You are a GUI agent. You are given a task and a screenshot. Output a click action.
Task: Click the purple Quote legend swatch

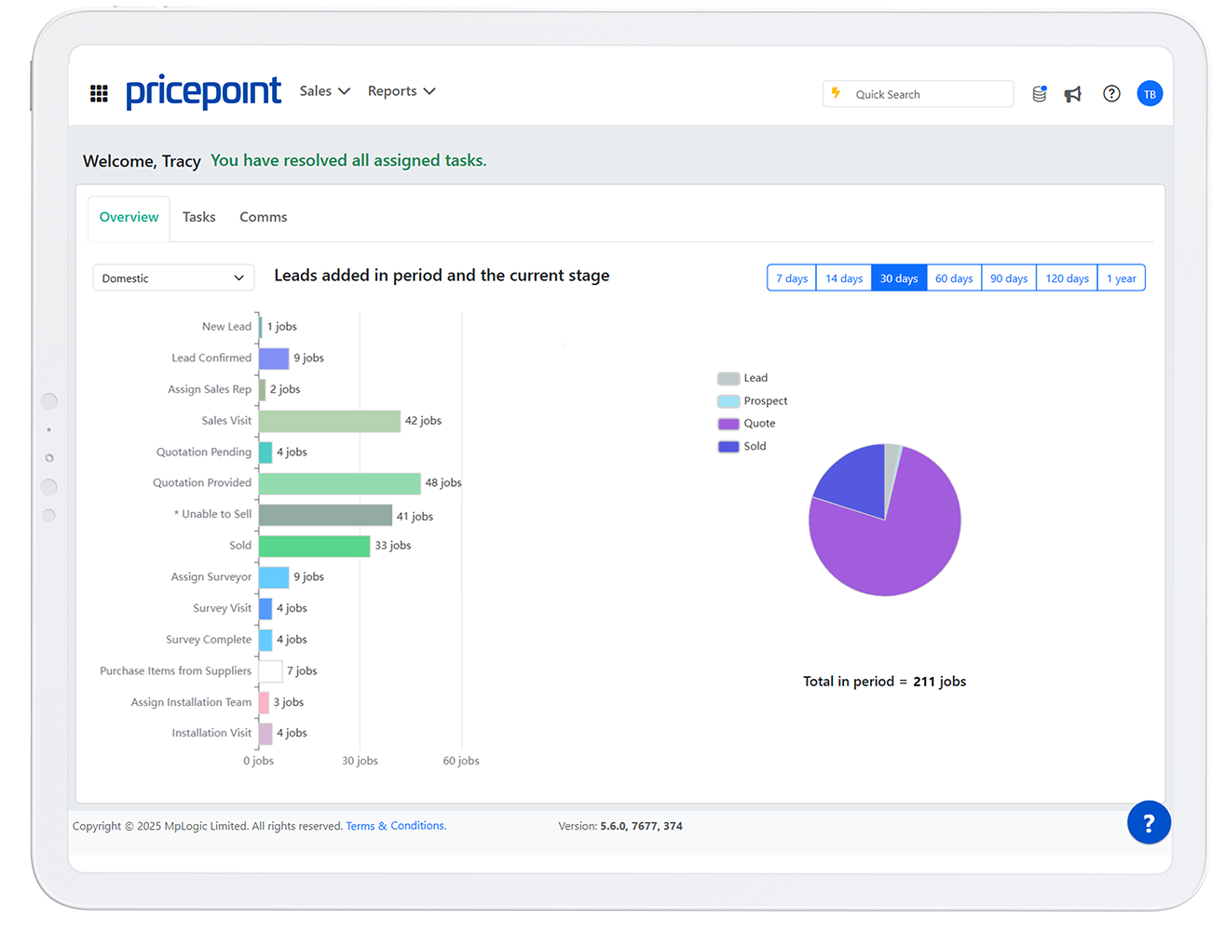point(729,424)
